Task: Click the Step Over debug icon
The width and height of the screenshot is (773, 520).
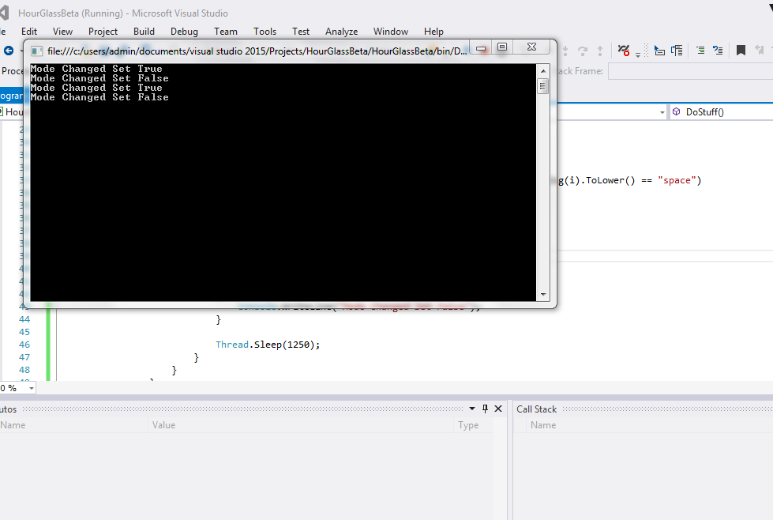Action: 583,51
